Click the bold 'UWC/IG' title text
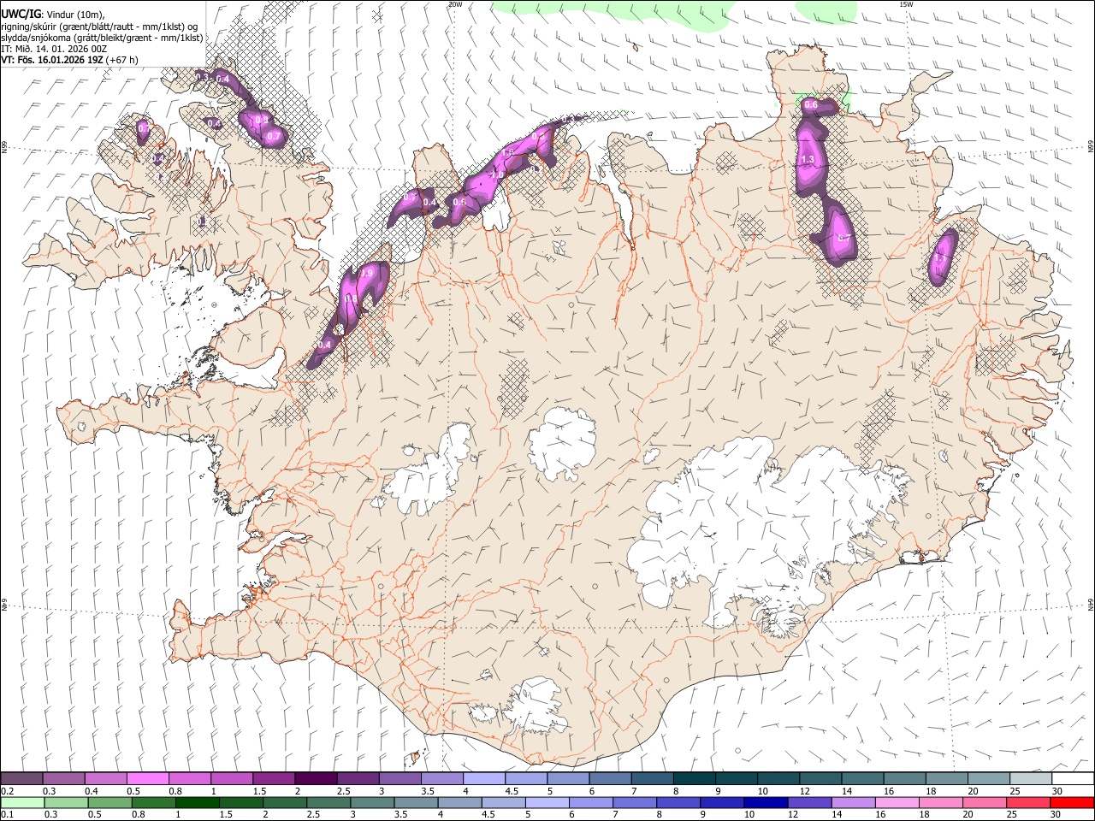Image resolution: width=1095 pixels, height=821 pixels. pyautogui.click(x=21, y=13)
